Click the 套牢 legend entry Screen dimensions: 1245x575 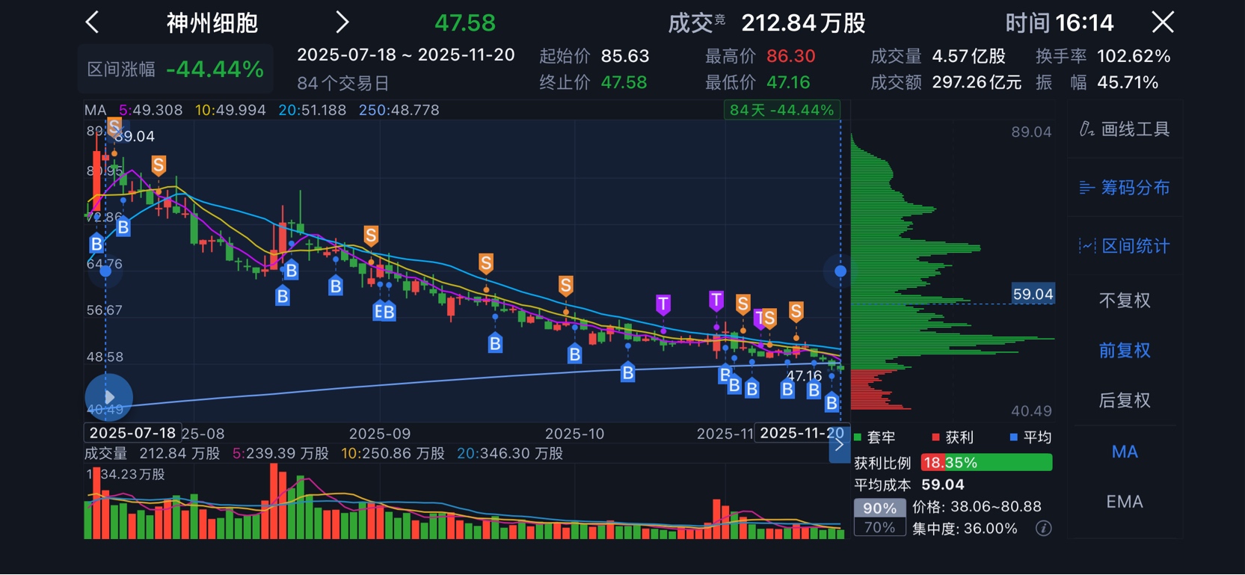pos(875,437)
